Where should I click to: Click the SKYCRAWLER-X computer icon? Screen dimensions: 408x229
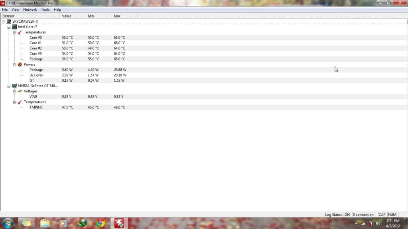point(9,22)
